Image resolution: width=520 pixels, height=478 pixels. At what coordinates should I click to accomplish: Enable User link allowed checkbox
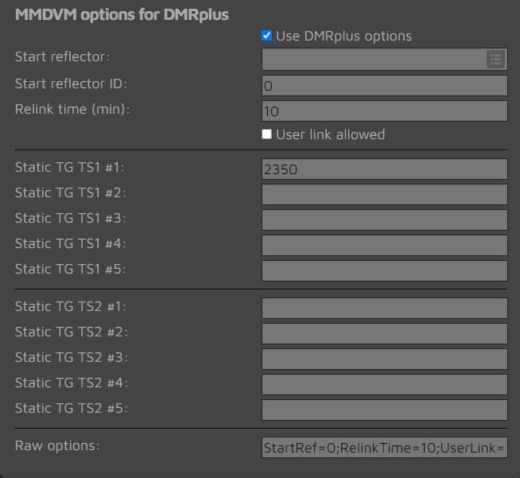266,134
